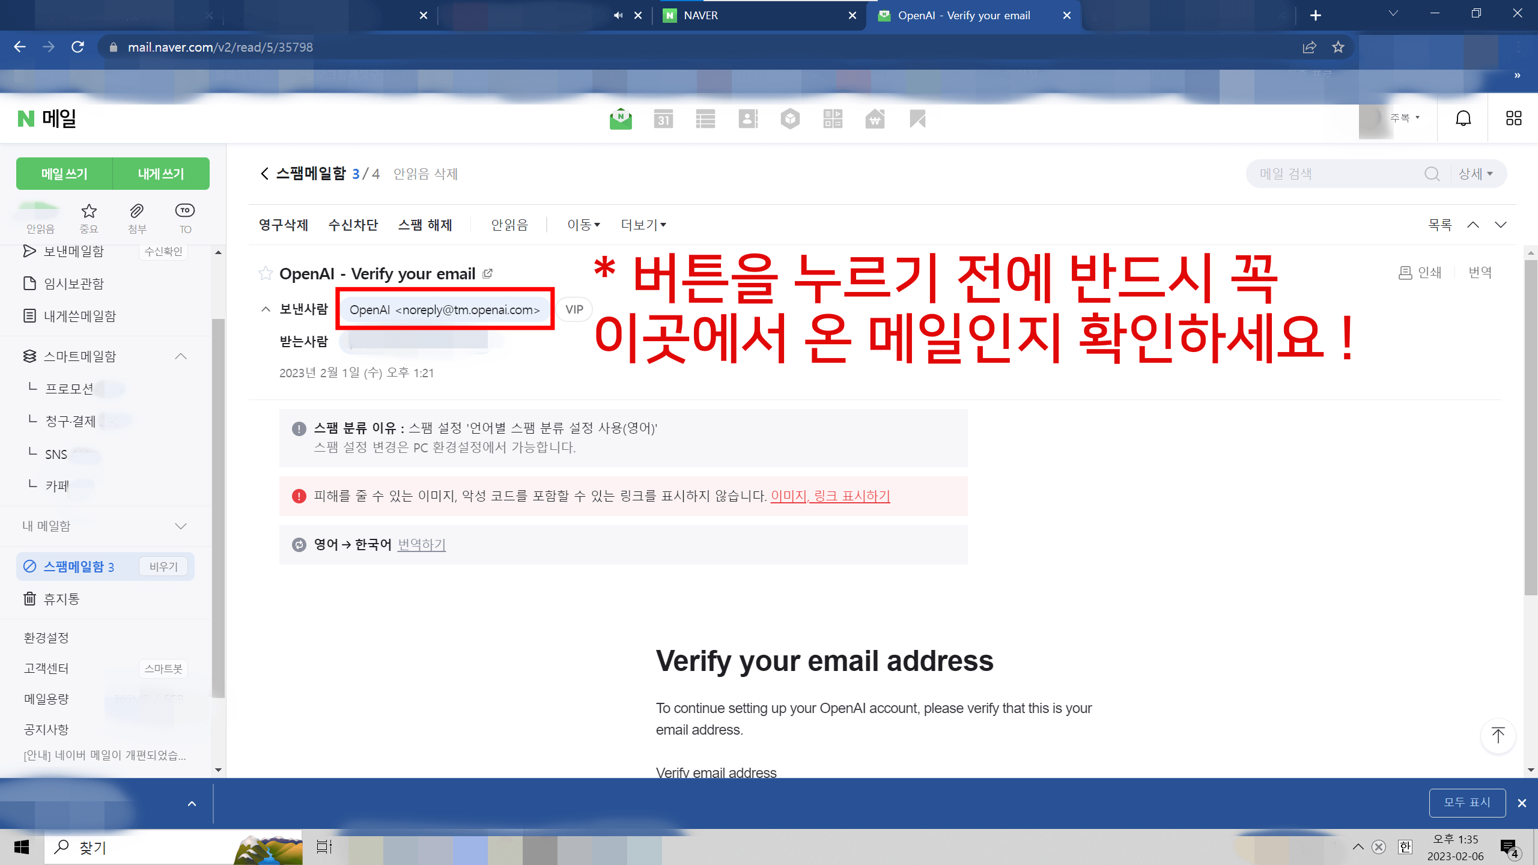Collapse the 스마트메일함 folder group
This screenshot has width=1538, height=865.
tap(181, 356)
